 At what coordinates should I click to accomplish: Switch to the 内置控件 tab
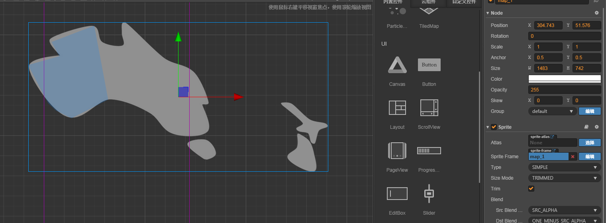click(x=393, y=2)
